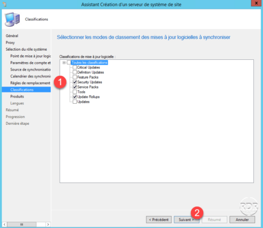This screenshot has width=263, height=228.
Task: Click the Précédent button
Action: click(159, 219)
